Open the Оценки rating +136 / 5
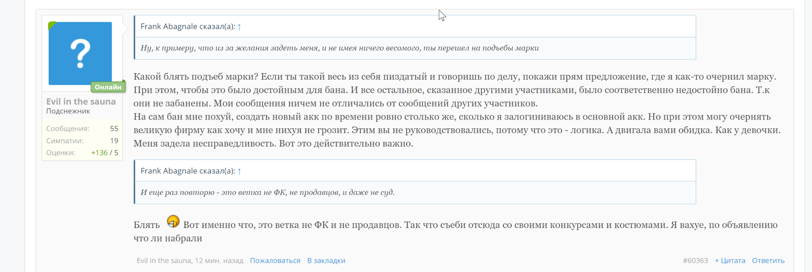The image size is (812, 272). [x=105, y=153]
